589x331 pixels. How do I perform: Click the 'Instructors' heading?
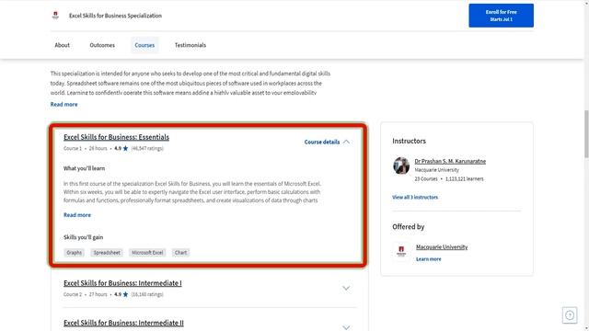pyautogui.click(x=409, y=141)
